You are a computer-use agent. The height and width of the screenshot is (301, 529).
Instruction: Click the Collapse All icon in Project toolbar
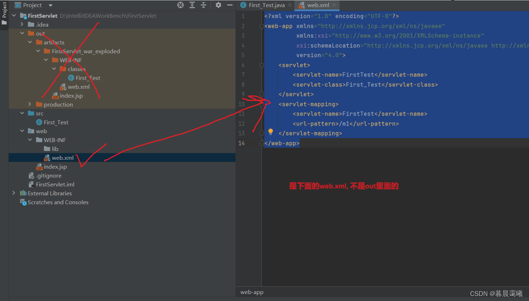point(204,5)
